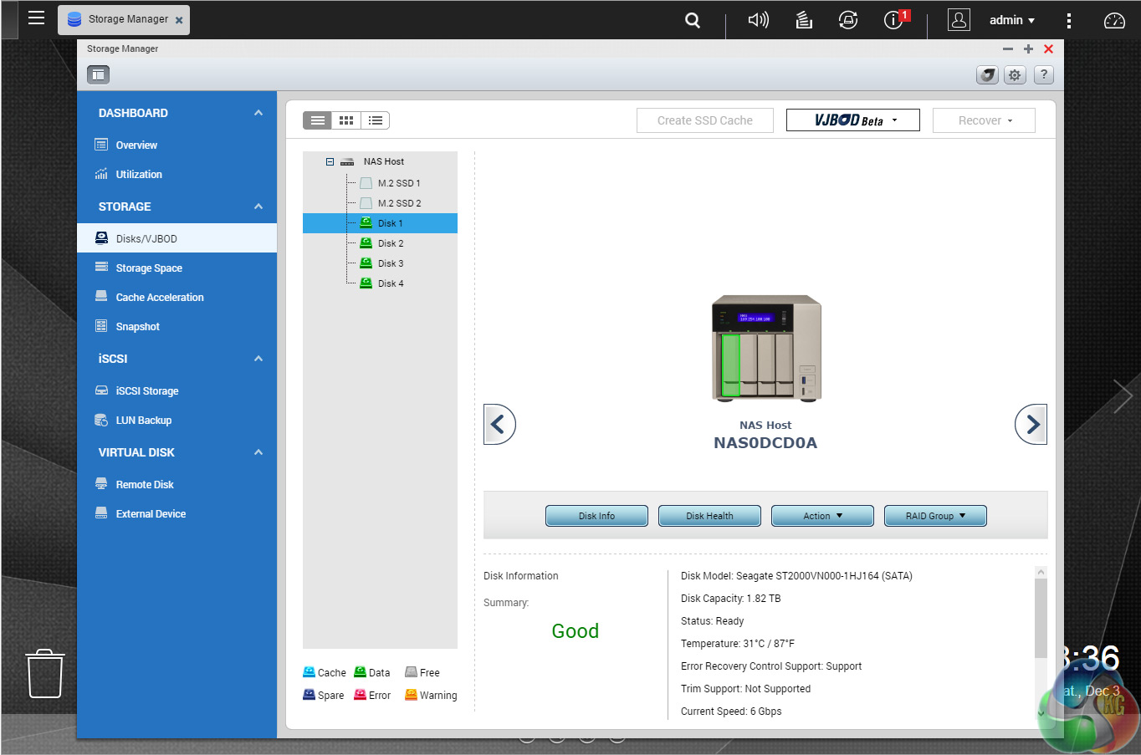Open the VJBOD Beta dropdown
Screen dimensions: 1141x755
point(852,120)
